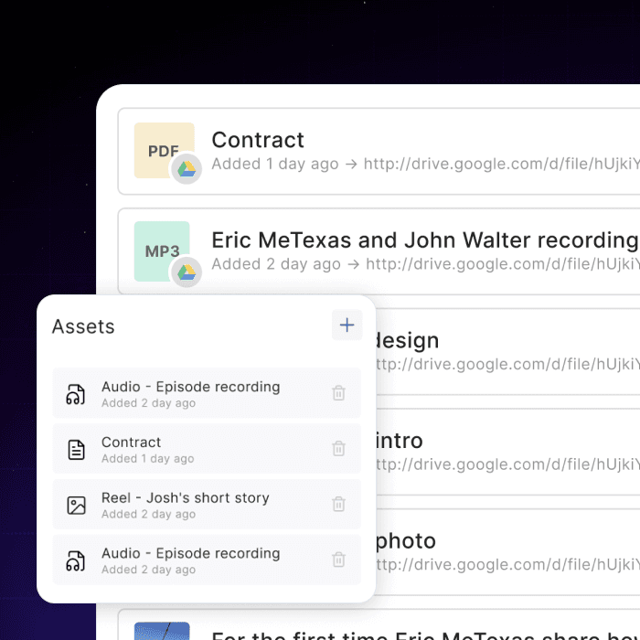Open the Drive link under the design file
The height and width of the screenshot is (640, 640).
coord(507,364)
